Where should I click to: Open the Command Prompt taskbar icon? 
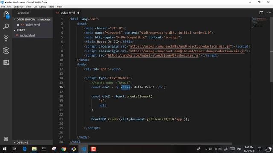click(x=44, y=149)
